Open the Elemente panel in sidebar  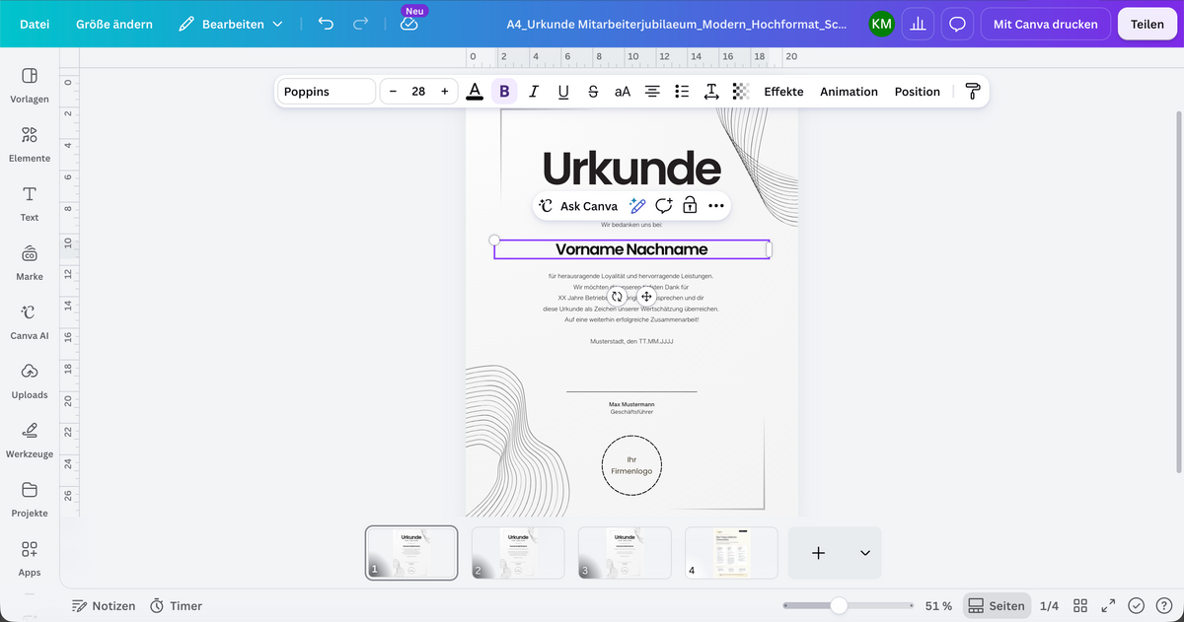point(30,144)
